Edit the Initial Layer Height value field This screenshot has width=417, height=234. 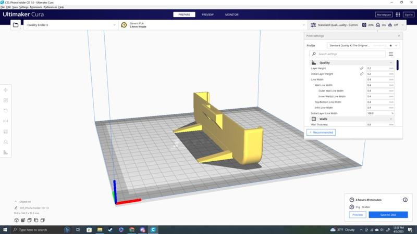[380, 74]
